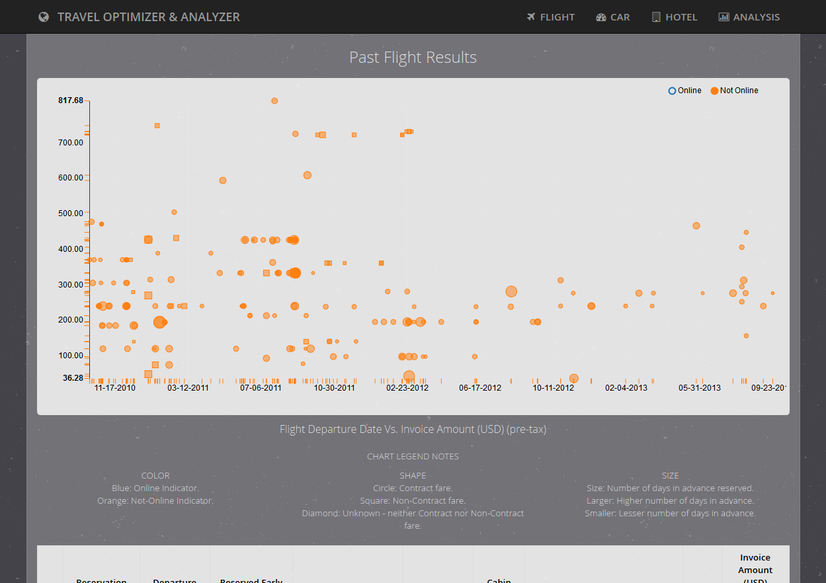This screenshot has width=826, height=583.
Task: Select the large circle between 06-17-2012 and 10-11-2012
Action: coord(511,291)
